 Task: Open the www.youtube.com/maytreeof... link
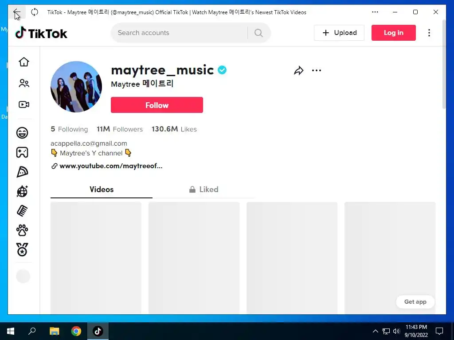coord(110,166)
